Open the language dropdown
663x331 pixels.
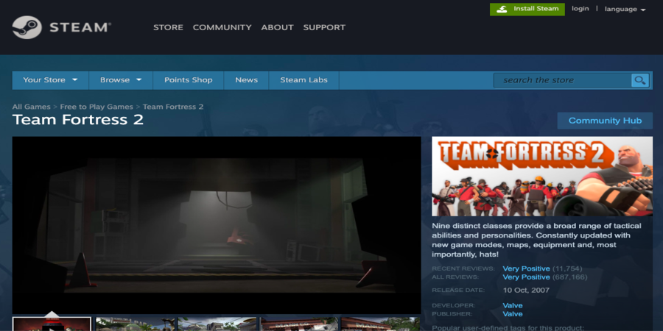625,10
